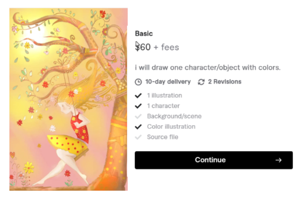Click the Source file feature text
Viewport: 297px width, 198px height.
pos(162,137)
